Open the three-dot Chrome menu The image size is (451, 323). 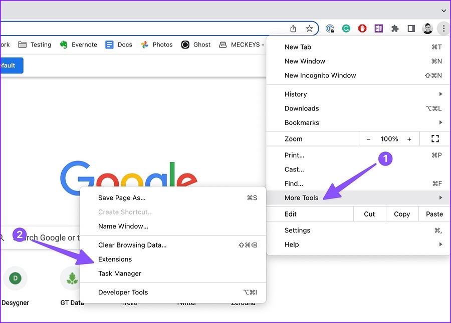[443, 28]
